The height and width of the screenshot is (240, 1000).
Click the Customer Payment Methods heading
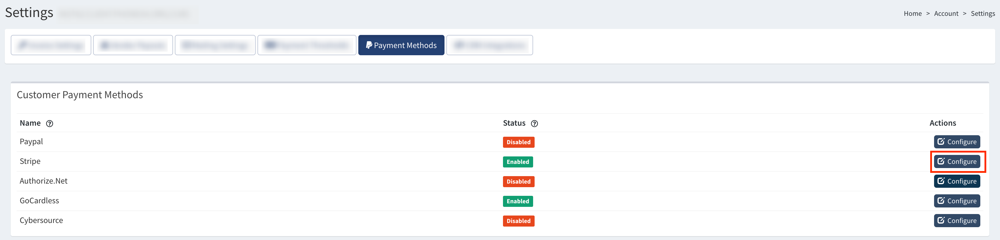point(80,95)
